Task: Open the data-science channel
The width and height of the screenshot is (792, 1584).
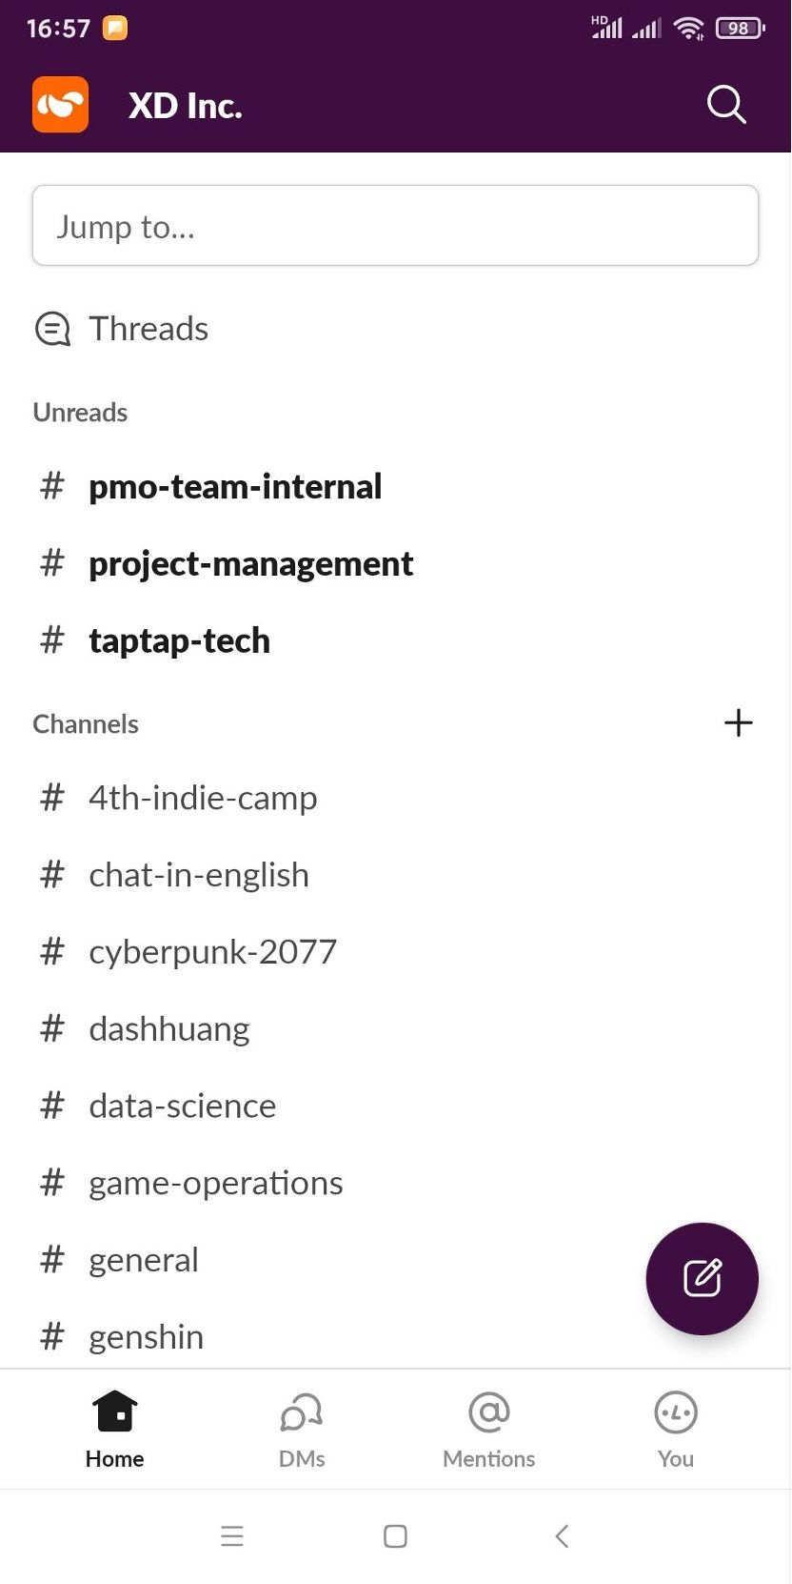Action: click(182, 1107)
